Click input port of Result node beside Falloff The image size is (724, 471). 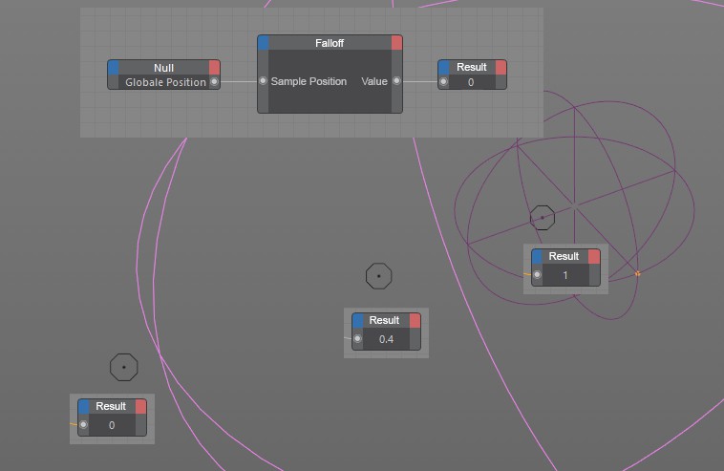point(444,82)
